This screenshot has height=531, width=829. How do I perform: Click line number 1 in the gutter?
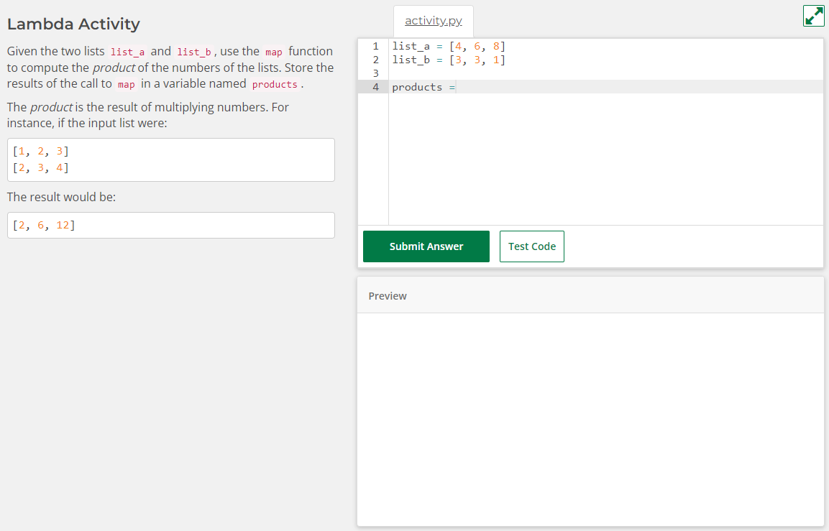(x=375, y=45)
